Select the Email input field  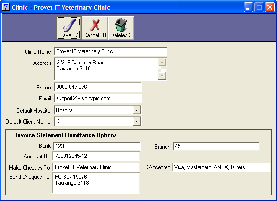(97, 98)
